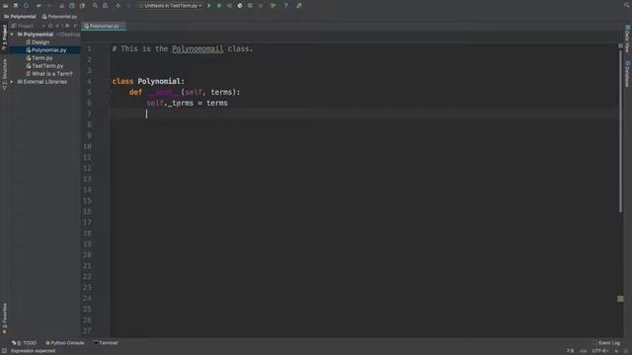This screenshot has width=632, height=355.
Task: Toggle the Project tool window side tab
Action: point(4,37)
